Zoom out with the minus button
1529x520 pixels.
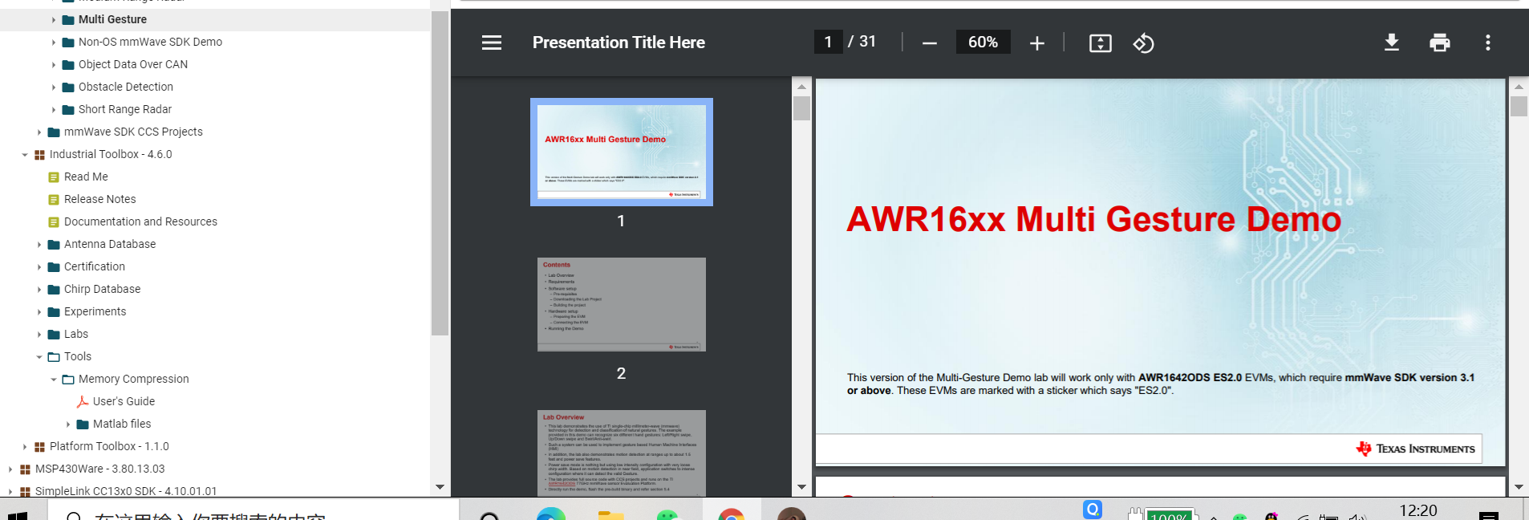930,43
